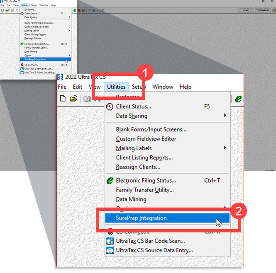Choose Data Mining in the enlarged menu

pos(167,199)
